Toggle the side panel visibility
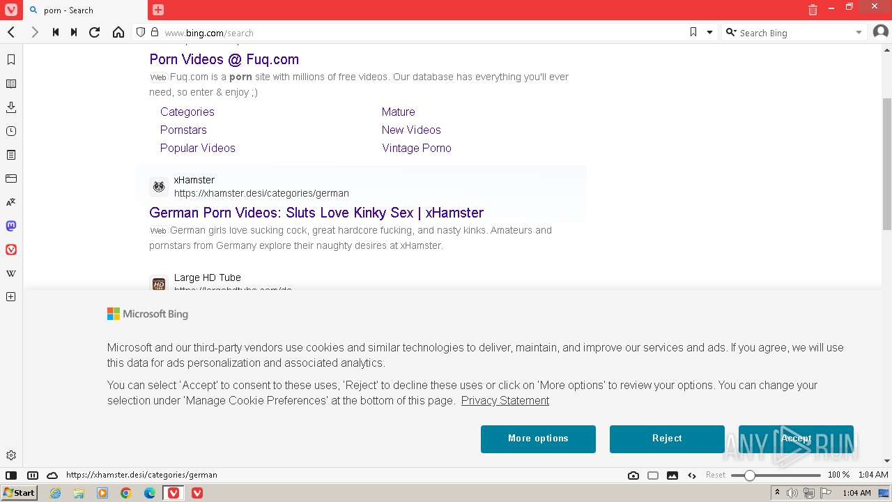This screenshot has height=502, width=892. pyautogui.click(x=11, y=475)
